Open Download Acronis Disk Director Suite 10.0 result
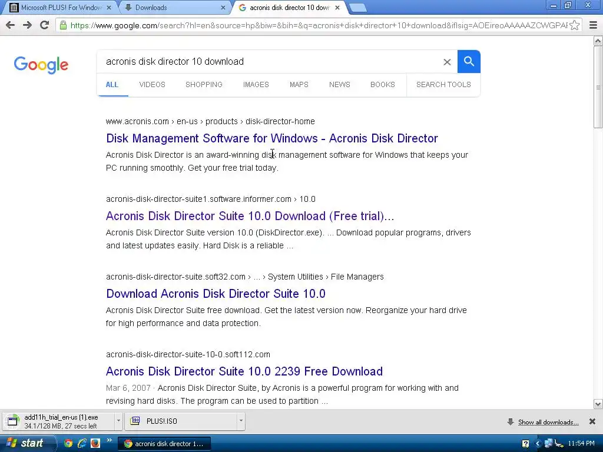The width and height of the screenshot is (603, 452). click(x=216, y=294)
